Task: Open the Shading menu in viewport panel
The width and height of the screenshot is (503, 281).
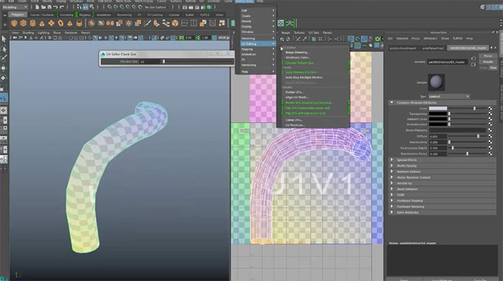Action: click(x=28, y=33)
